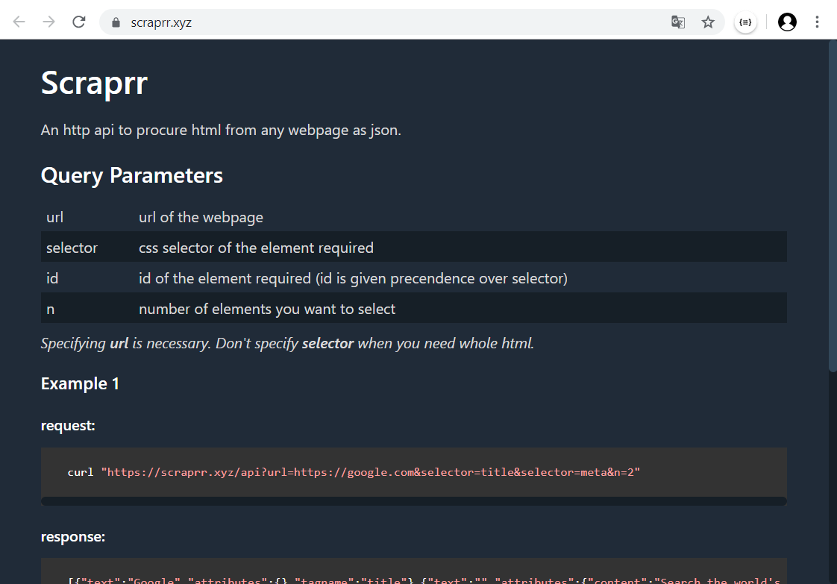Viewport: 837px width, 584px height.
Task: Click the site security padlock icon
Action: pos(116,22)
